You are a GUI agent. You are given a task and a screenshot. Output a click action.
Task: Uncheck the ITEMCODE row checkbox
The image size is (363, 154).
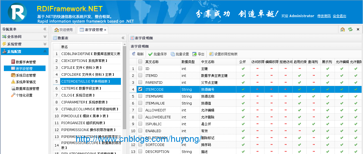click(140, 89)
